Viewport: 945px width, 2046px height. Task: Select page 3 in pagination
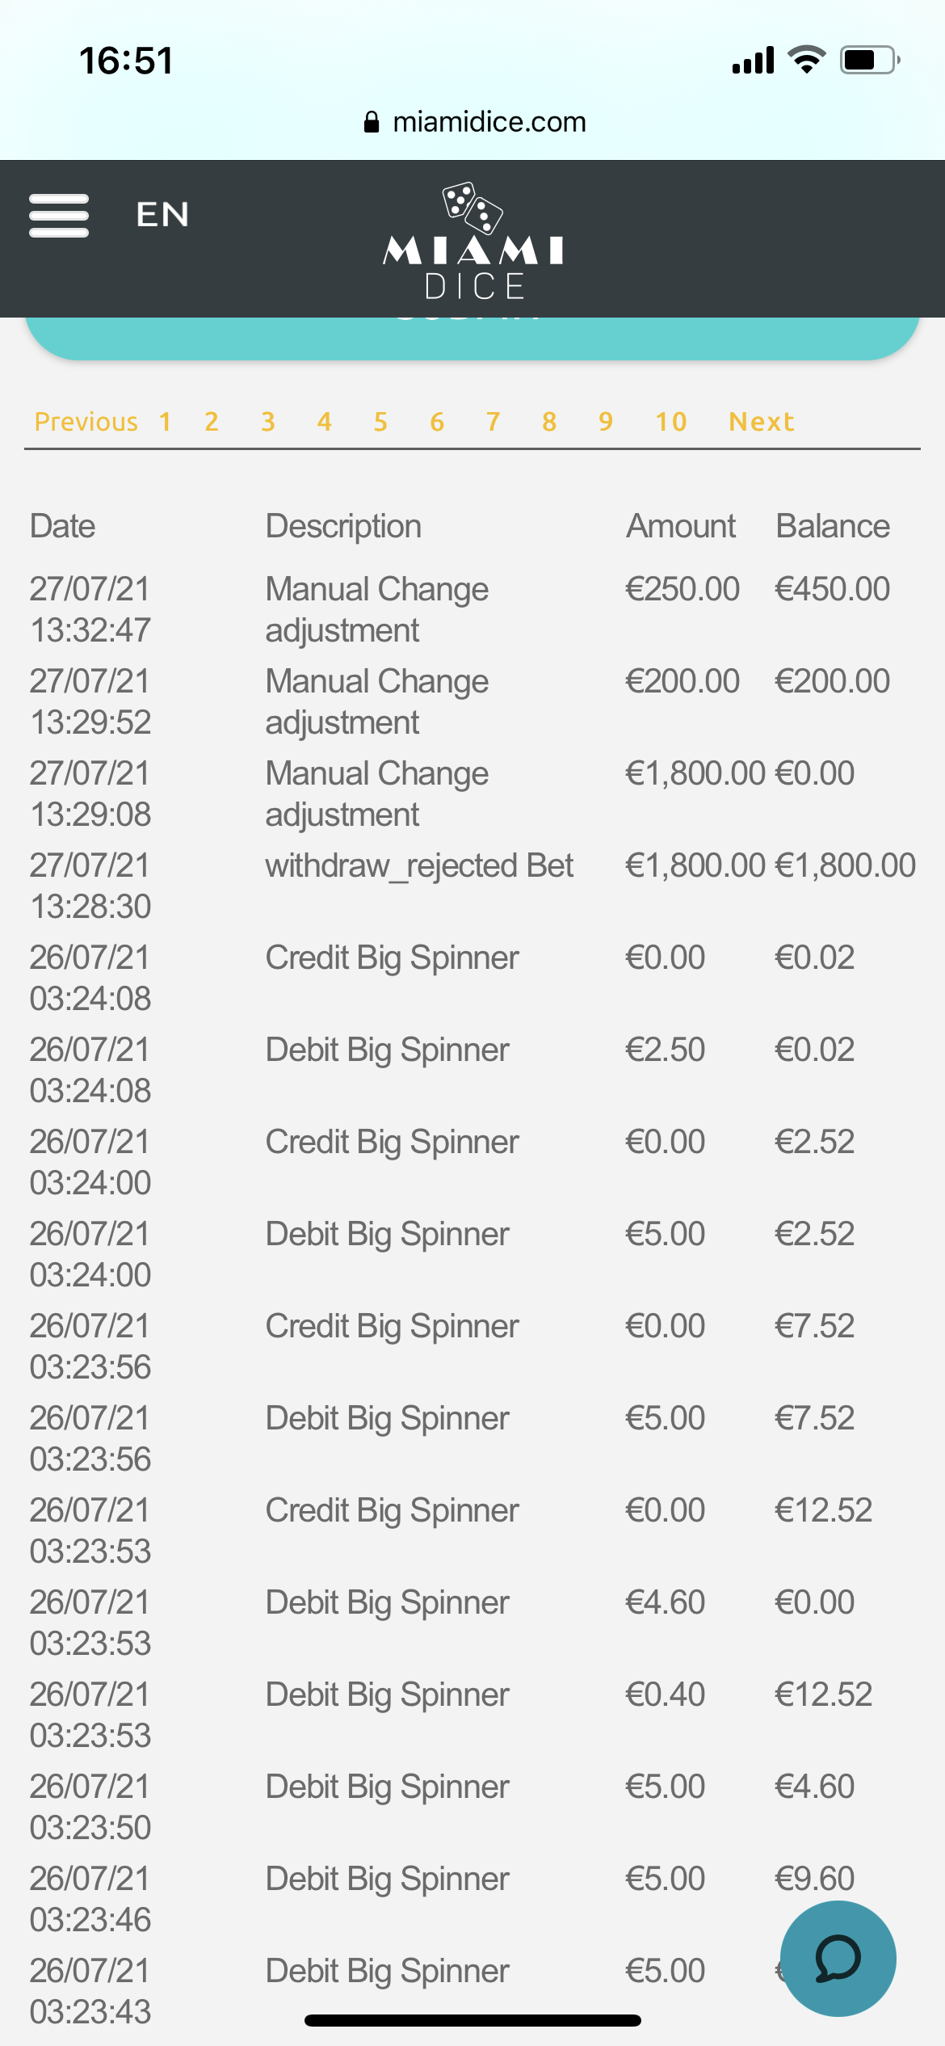coord(268,422)
